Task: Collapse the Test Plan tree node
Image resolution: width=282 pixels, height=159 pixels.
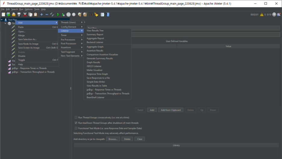Action: pyautogui.click(x=2, y=20)
